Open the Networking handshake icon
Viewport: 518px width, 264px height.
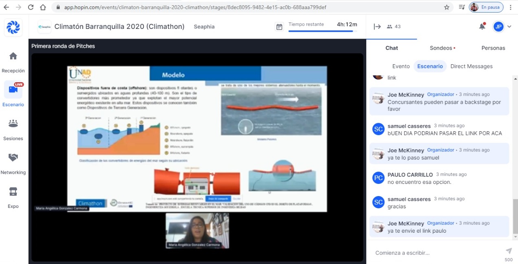13,157
